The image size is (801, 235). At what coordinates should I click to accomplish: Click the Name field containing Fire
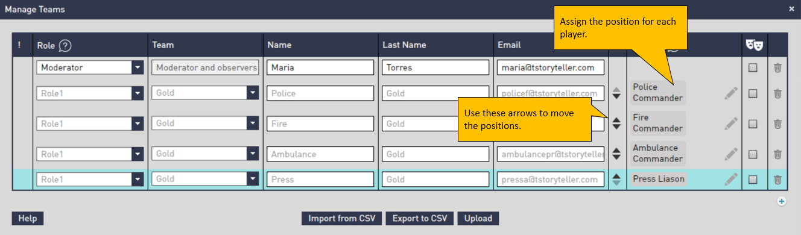point(320,124)
